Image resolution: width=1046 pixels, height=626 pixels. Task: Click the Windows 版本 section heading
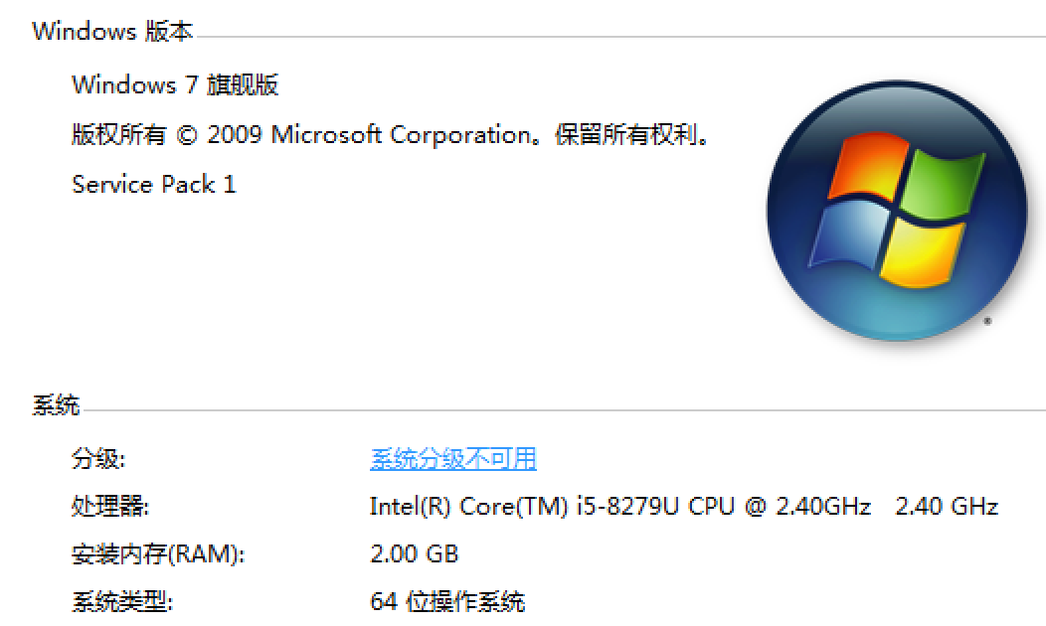point(112,31)
